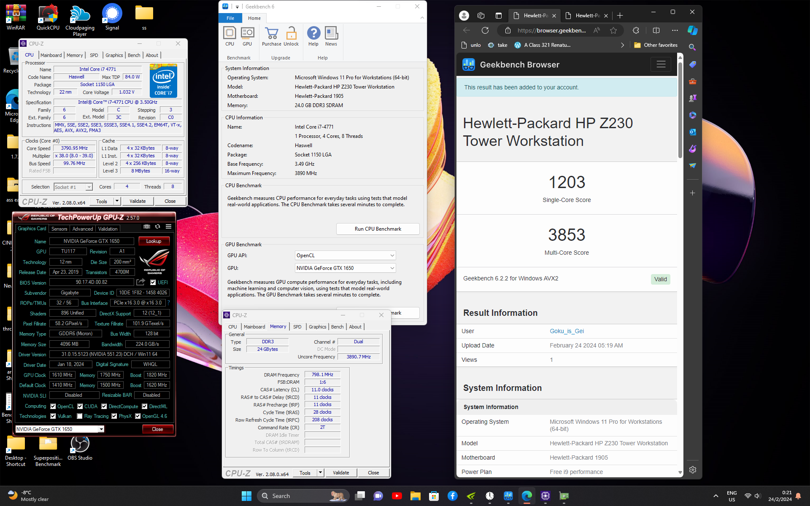Open the Geekbench Browser hamburger menu
Image resolution: width=810 pixels, height=506 pixels.
tap(661, 64)
